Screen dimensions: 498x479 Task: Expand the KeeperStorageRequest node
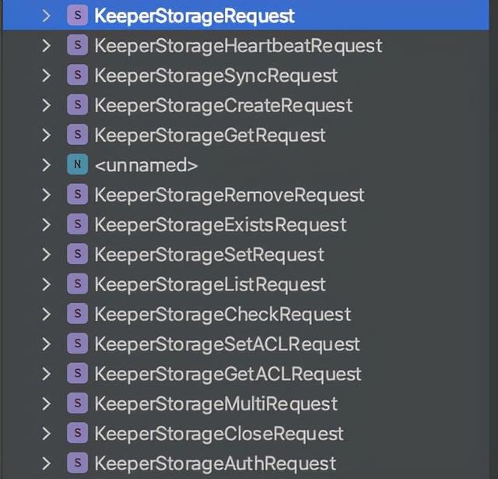(47, 16)
